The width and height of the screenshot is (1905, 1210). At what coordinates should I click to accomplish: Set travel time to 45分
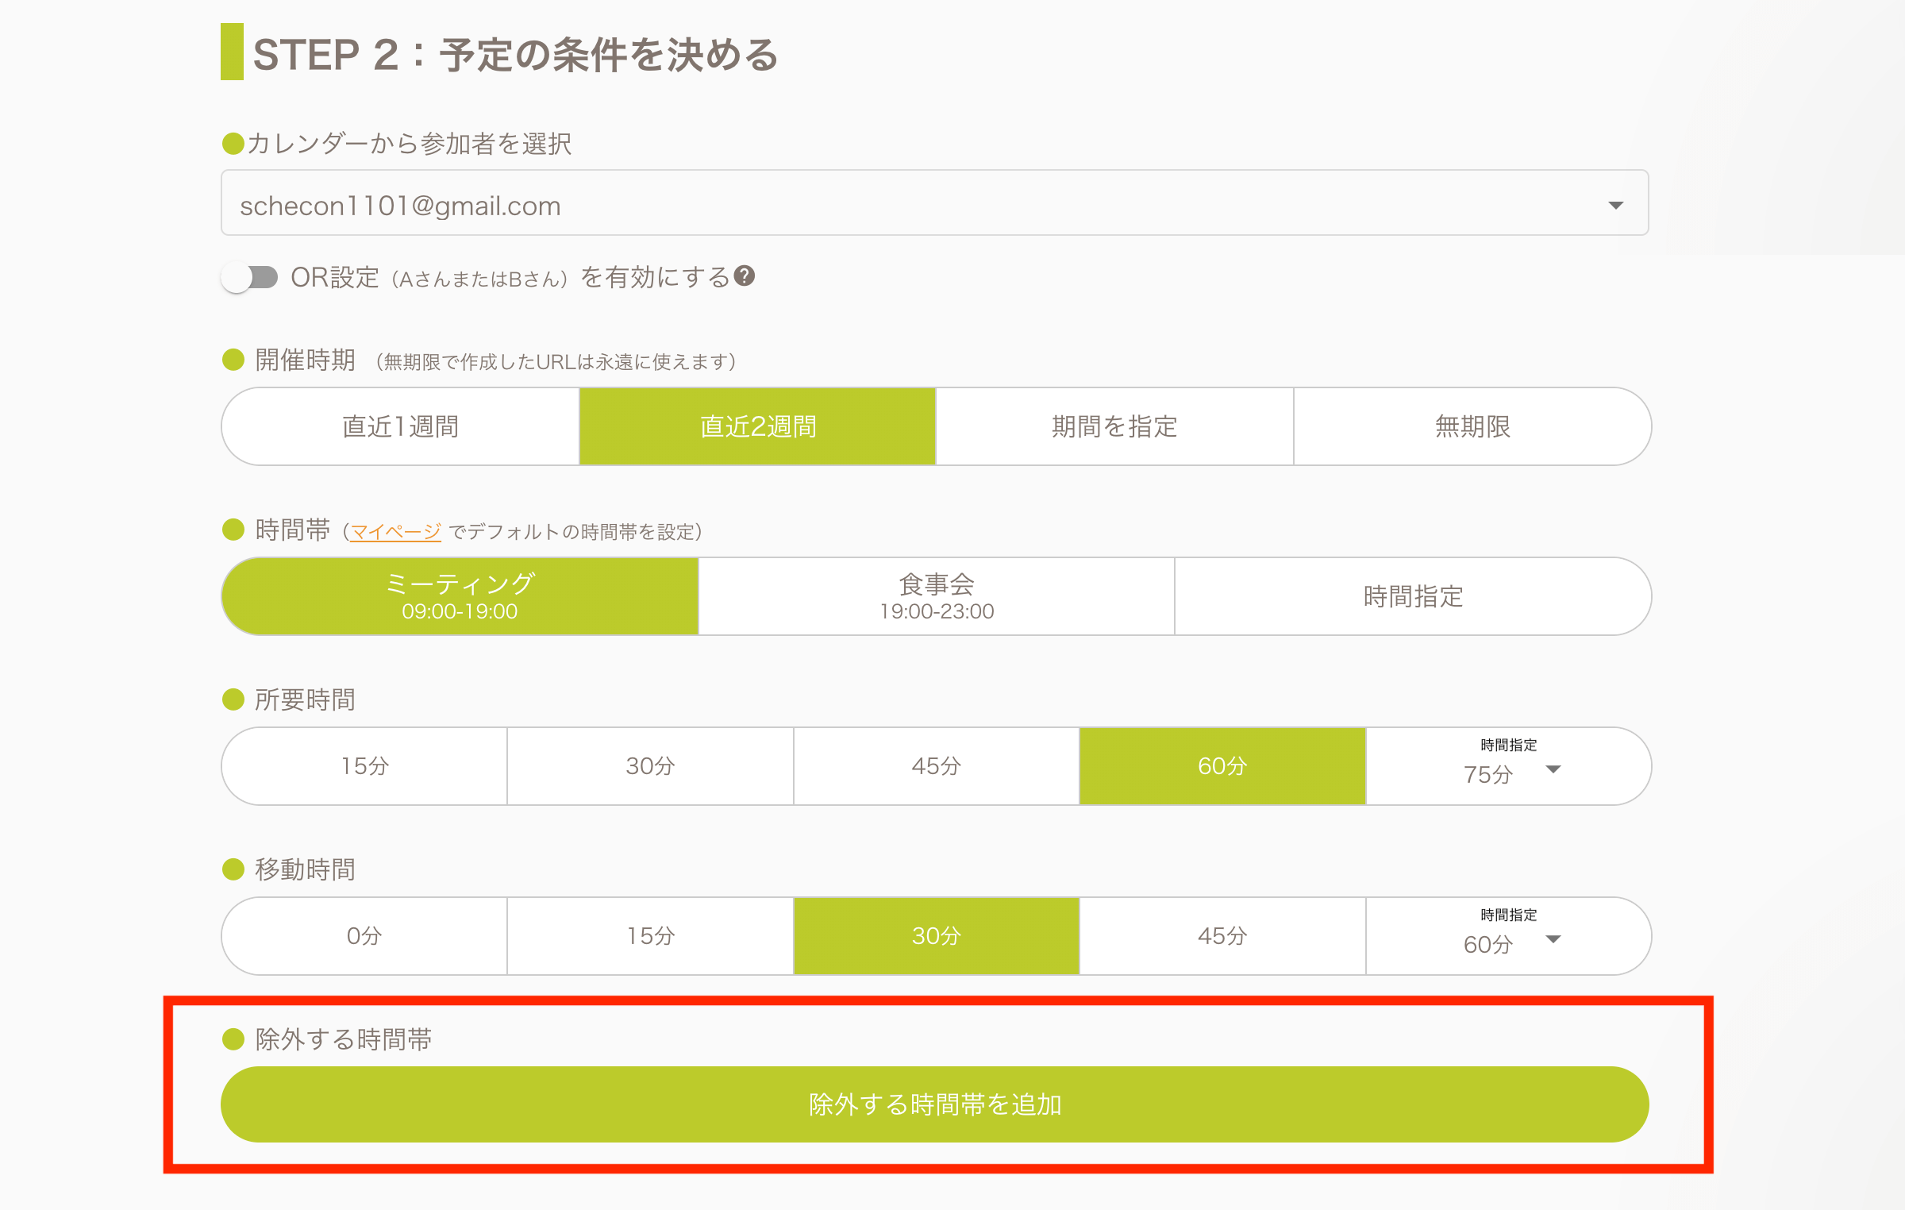[x=1222, y=936]
